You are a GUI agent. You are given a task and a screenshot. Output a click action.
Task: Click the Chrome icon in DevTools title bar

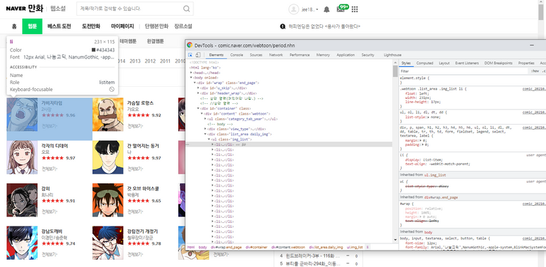(x=189, y=46)
